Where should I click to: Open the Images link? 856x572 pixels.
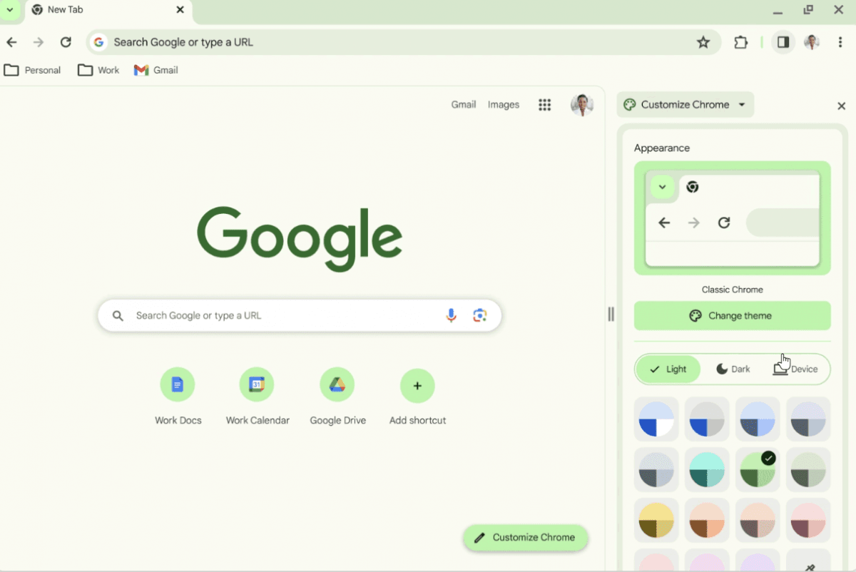(504, 105)
